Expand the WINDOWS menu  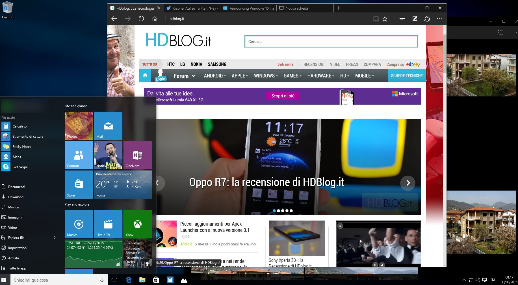266,76
